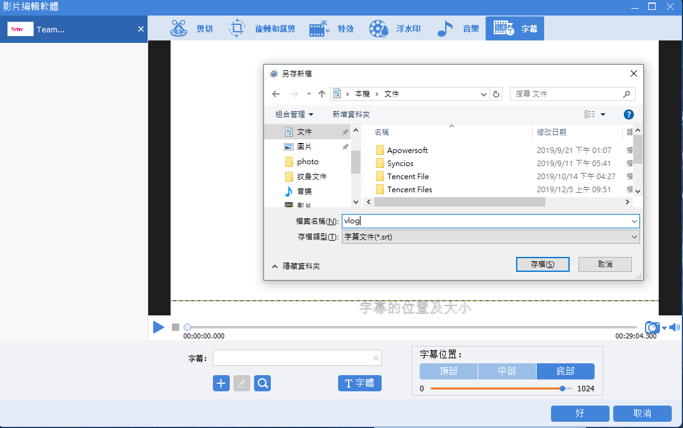Screen dimensions: 683x428
Task: Cancel the save dialog with 取消
Action: pos(605,264)
